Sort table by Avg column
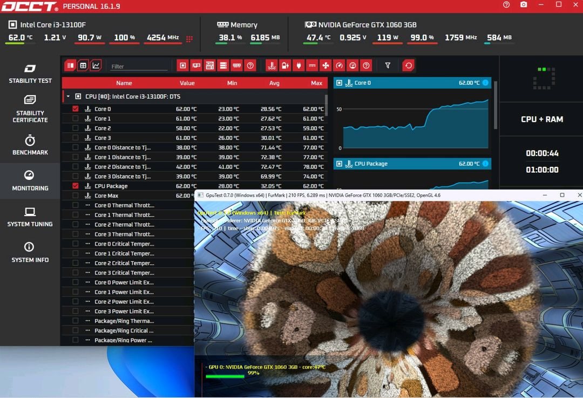The height and width of the screenshot is (398, 583). click(274, 83)
